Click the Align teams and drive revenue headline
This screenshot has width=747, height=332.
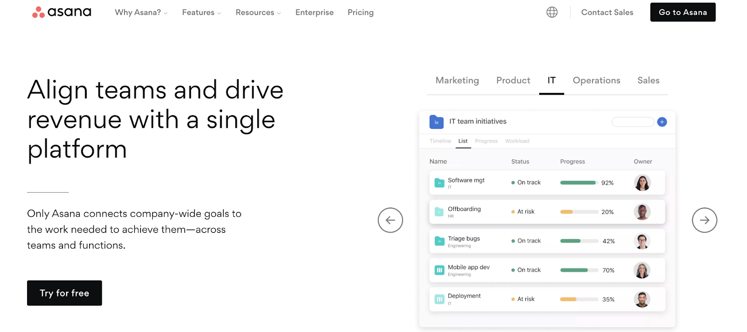point(155,119)
